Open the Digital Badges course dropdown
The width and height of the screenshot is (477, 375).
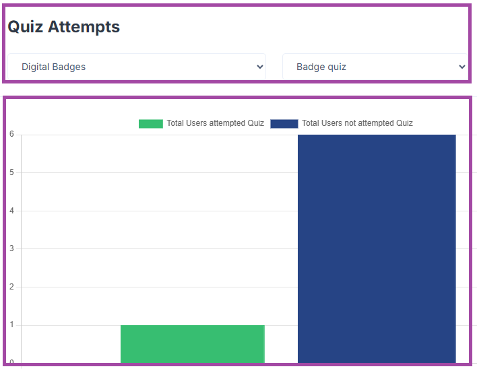[x=135, y=67]
